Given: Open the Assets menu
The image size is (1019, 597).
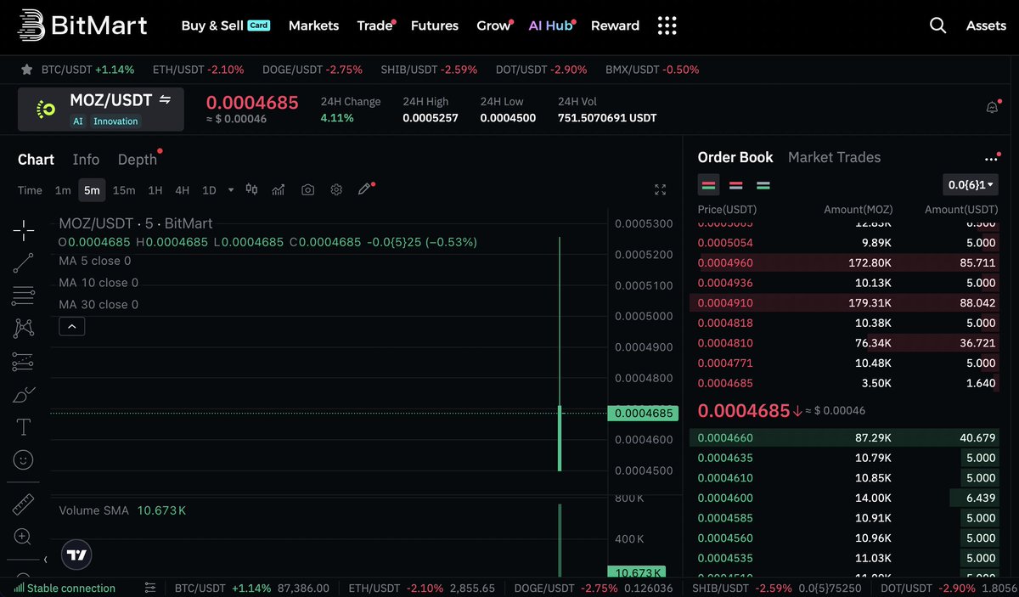Looking at the screenshot, I should 986,25.
